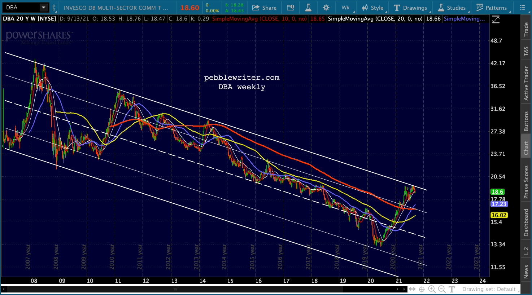Image resolution: width=532 pixels, height=295 pixels.
Task: Click the scrollbar left arrow
Action: point(4,289)
